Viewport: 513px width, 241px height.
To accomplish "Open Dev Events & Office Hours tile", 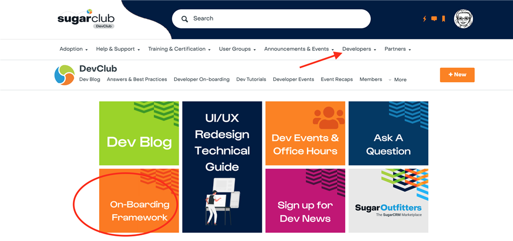I will [305, 133].
